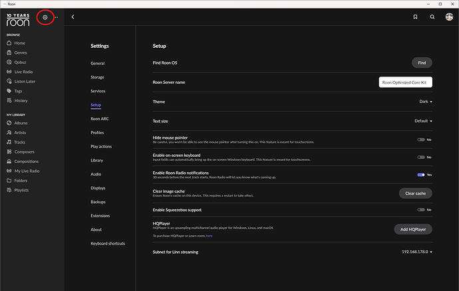Open Folders in My Library
Viewport: 459px width, 291px height.
(x=17, y=181)
